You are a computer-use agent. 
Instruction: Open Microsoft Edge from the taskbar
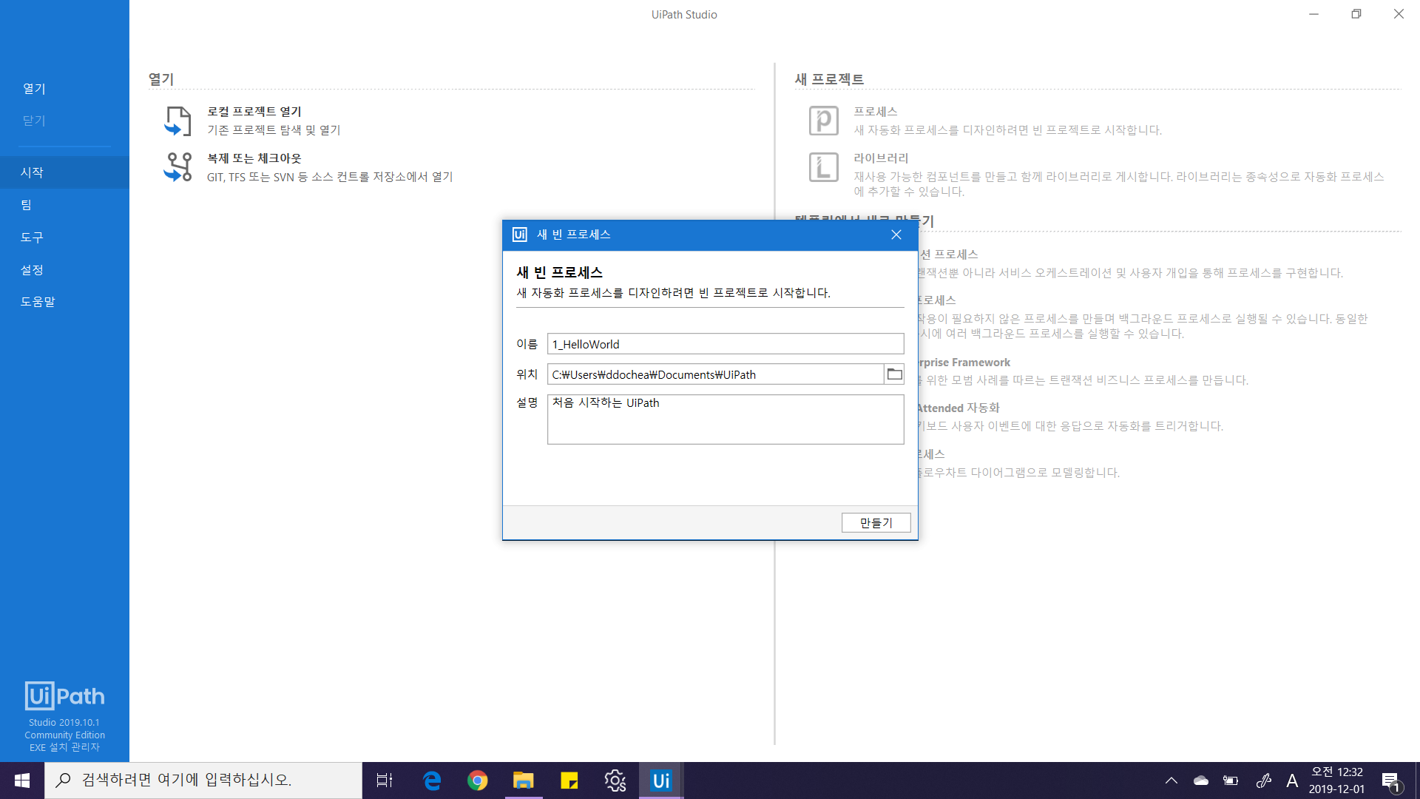point(432,781)
